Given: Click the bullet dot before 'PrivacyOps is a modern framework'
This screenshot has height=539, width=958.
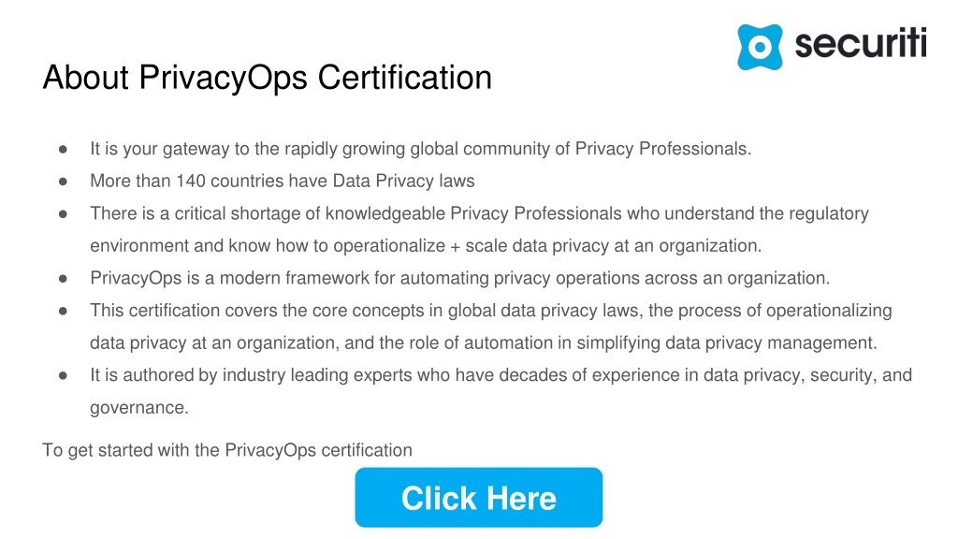Looking at the screenshot, I should (x=63, y=279).
